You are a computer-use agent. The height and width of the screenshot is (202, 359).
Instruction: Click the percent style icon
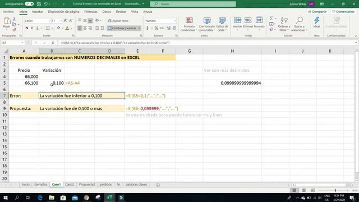(157, 28)
